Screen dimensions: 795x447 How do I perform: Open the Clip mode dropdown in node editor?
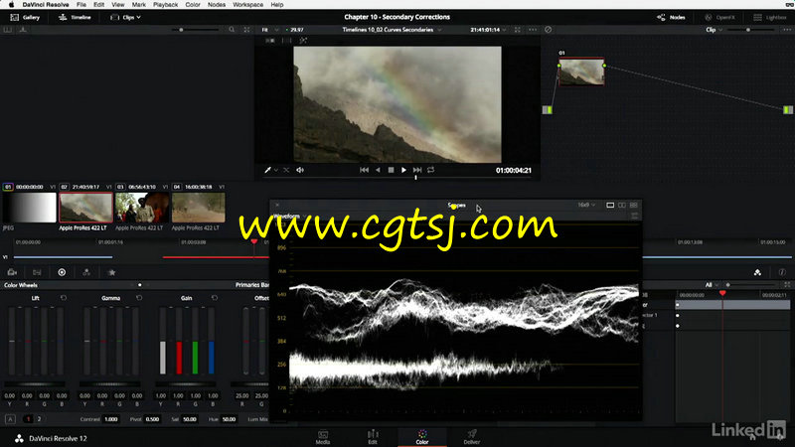coord(714,30)
